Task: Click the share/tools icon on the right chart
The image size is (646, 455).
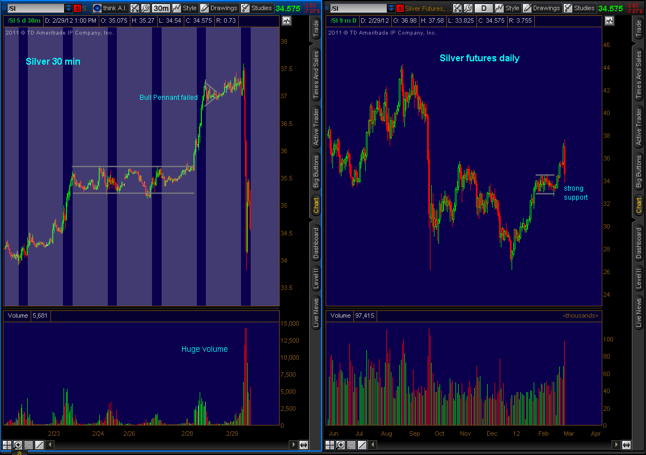Action: click(x=457, y=9)
